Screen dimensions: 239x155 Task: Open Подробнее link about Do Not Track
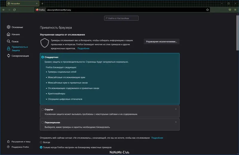pos(157,138)
